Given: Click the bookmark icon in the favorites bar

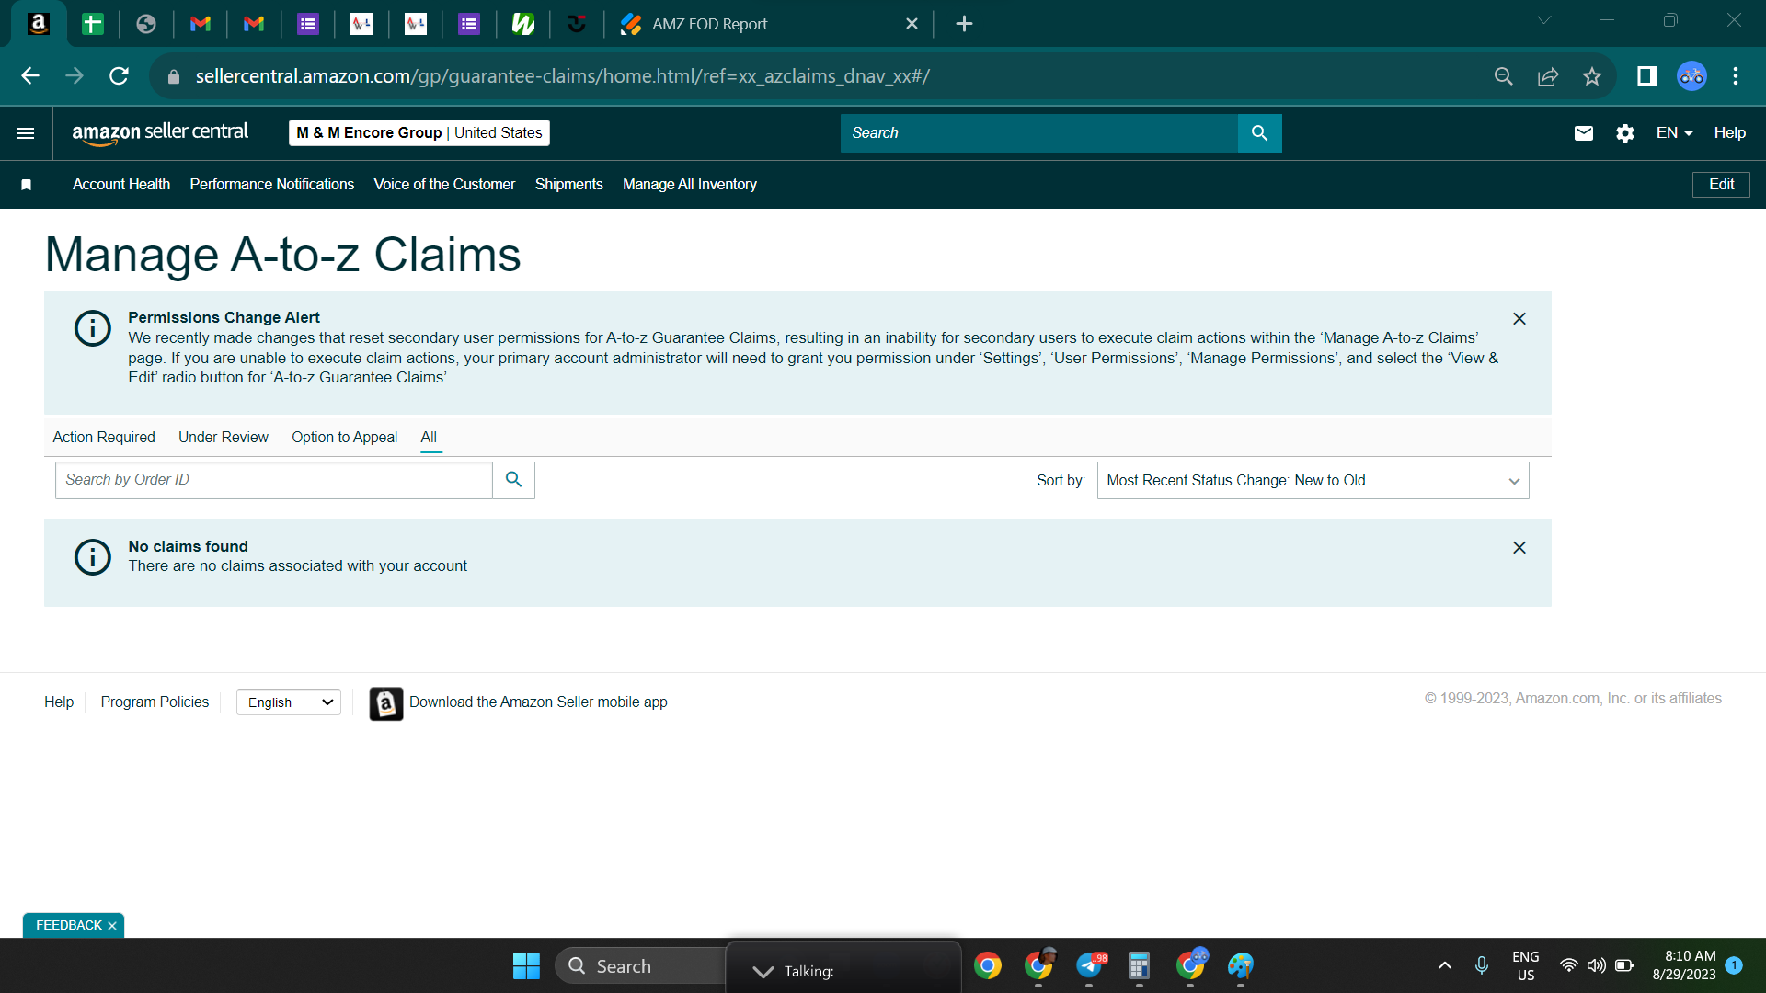Looking at the screenshot, I should point(27,185).
